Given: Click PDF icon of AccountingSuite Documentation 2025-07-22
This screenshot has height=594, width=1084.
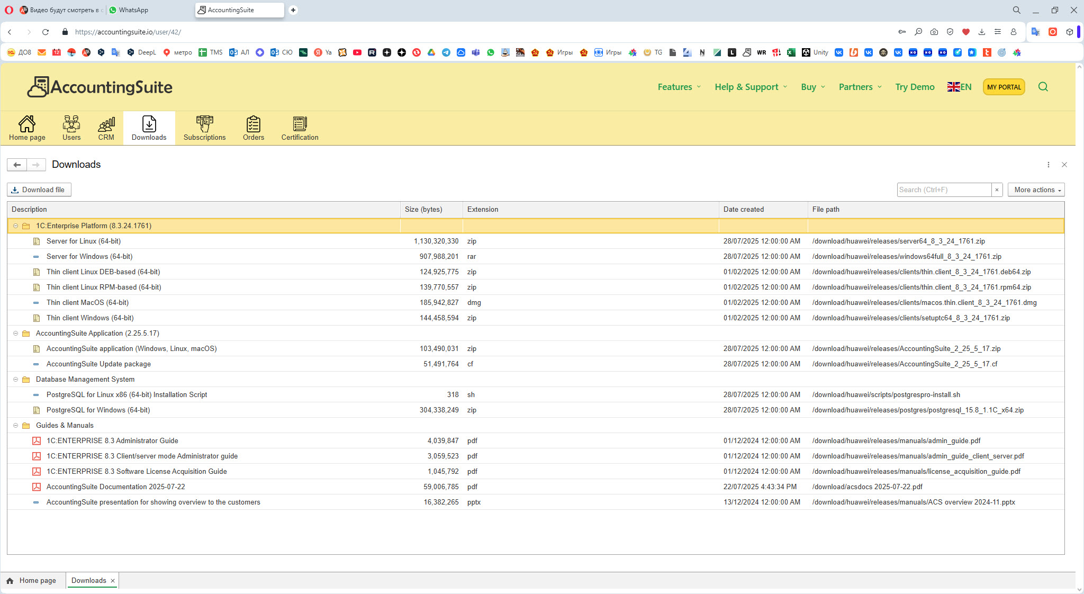Looking at the screenshot, I should pyautogui.click(x=37, y=487).
